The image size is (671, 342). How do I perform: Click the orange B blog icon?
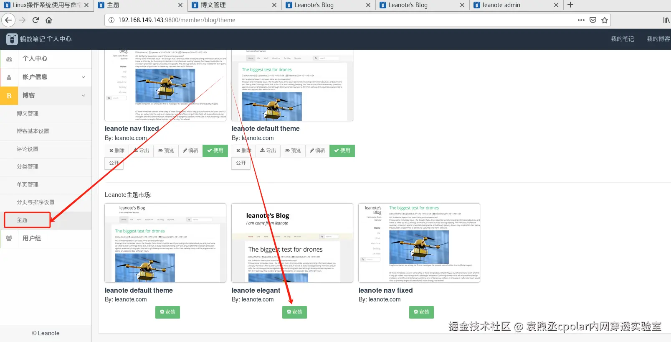point(9,96)
